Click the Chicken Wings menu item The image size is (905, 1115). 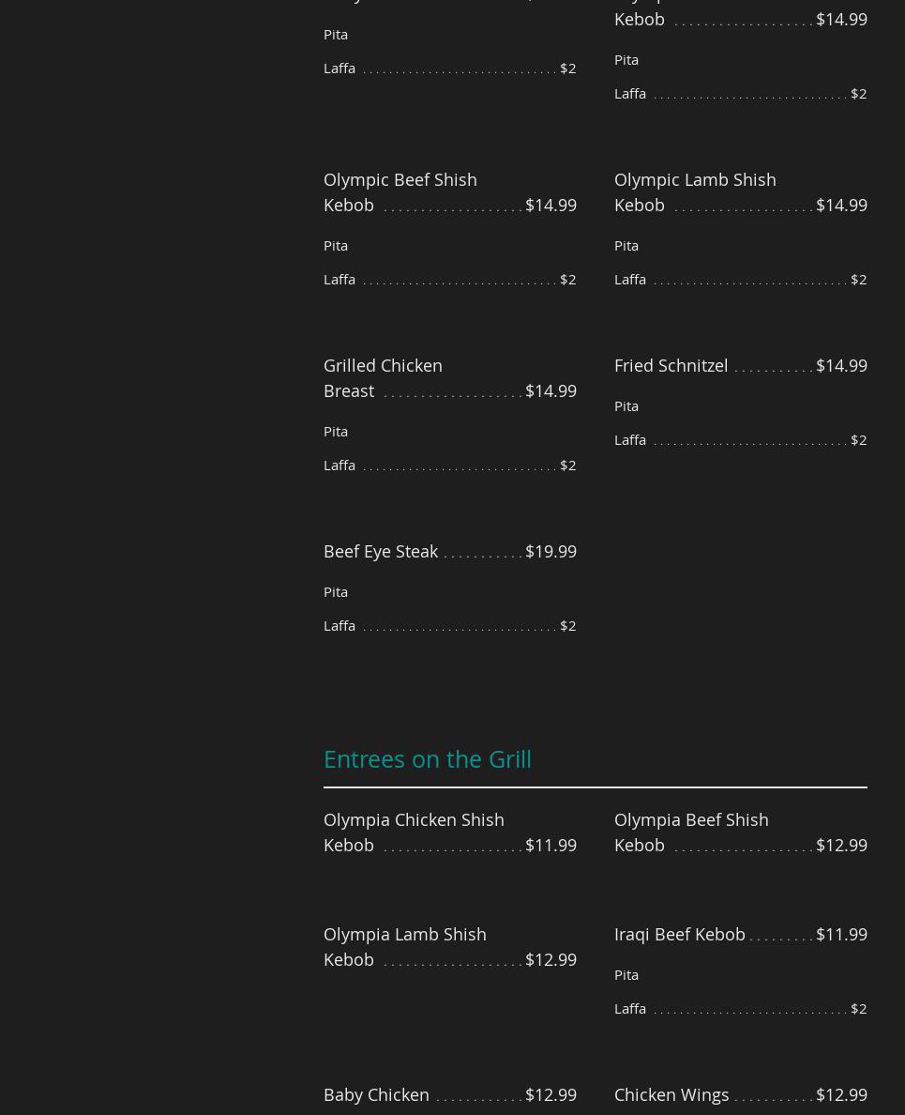(x=671, y=1094)
